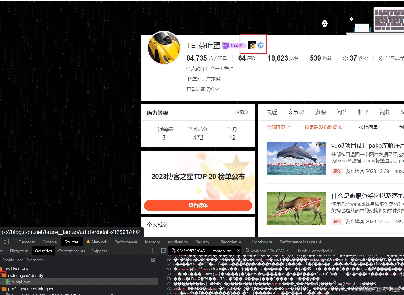Image resolution: width=404 pixels, height=295 pixels.
Task: Click the blue male gender badge
Action: coord(261,45)
